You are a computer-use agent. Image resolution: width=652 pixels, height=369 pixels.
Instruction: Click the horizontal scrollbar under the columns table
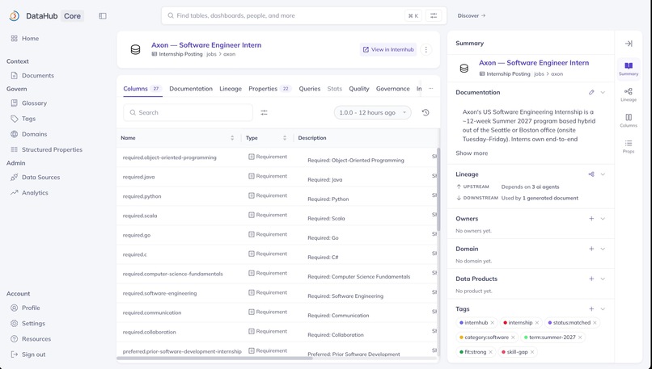pyautogui.click(x=214, y=358)
